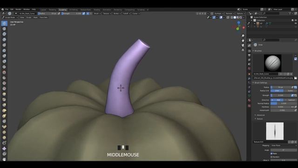Switch to the Layout workspace tab

point(43,10)
